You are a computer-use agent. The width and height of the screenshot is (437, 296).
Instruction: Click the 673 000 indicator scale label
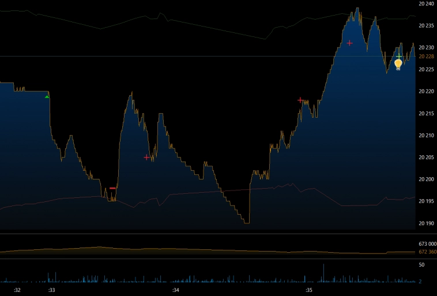pos(428,244)
